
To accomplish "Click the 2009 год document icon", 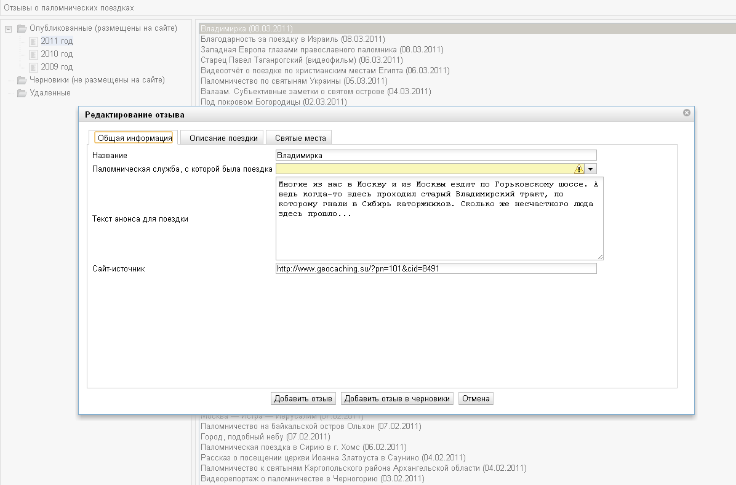I will [x=33, y=67].
